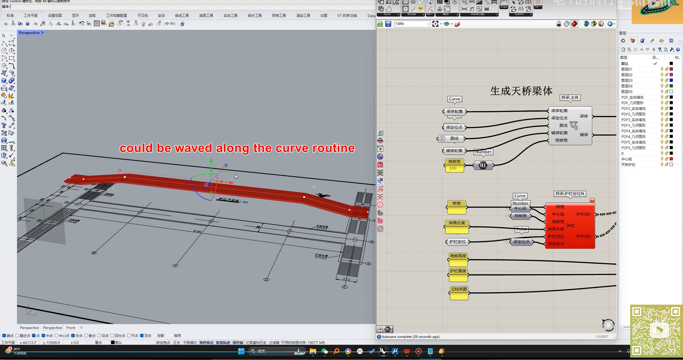Screen dimensions: 683x360
Task: Select the Text tool in the Rhino sidebar
Action: pyautogui.click(x=4, y=125)
